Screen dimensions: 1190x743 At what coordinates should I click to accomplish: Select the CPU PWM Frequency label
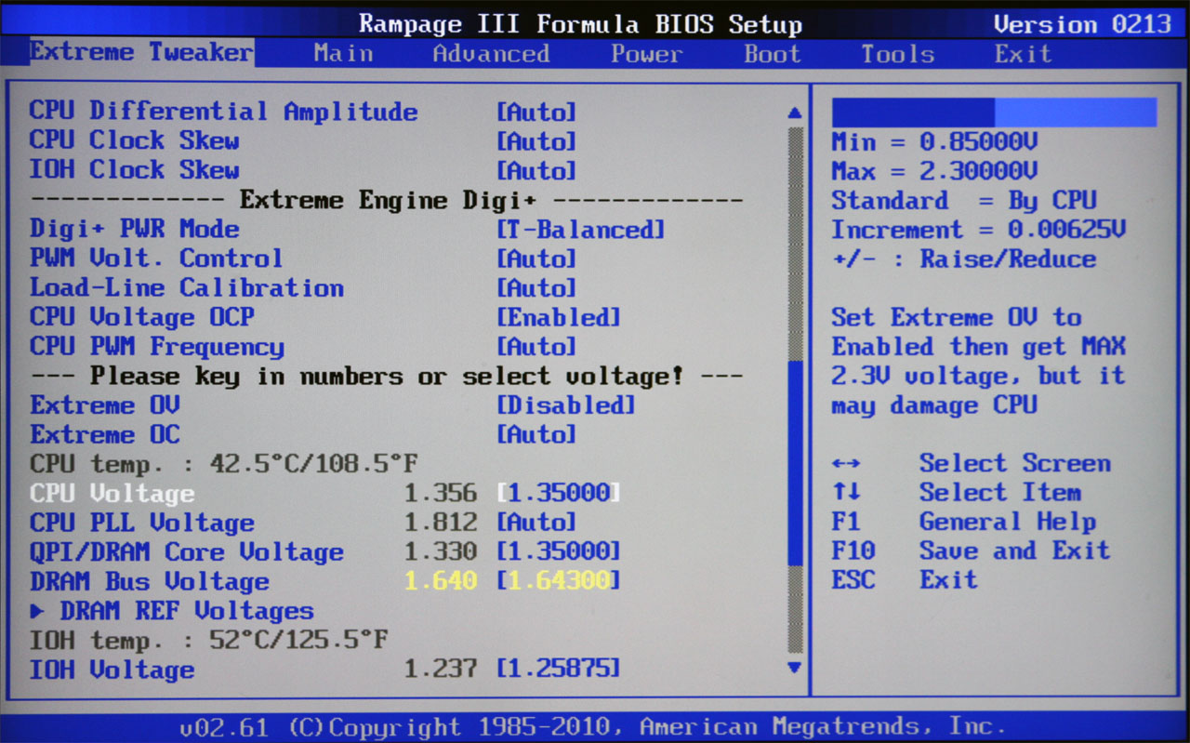(x=157, y=347)
